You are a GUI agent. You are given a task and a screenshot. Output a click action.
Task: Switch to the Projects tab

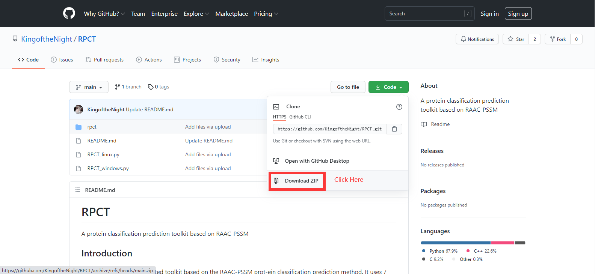(x=187, y=60)
